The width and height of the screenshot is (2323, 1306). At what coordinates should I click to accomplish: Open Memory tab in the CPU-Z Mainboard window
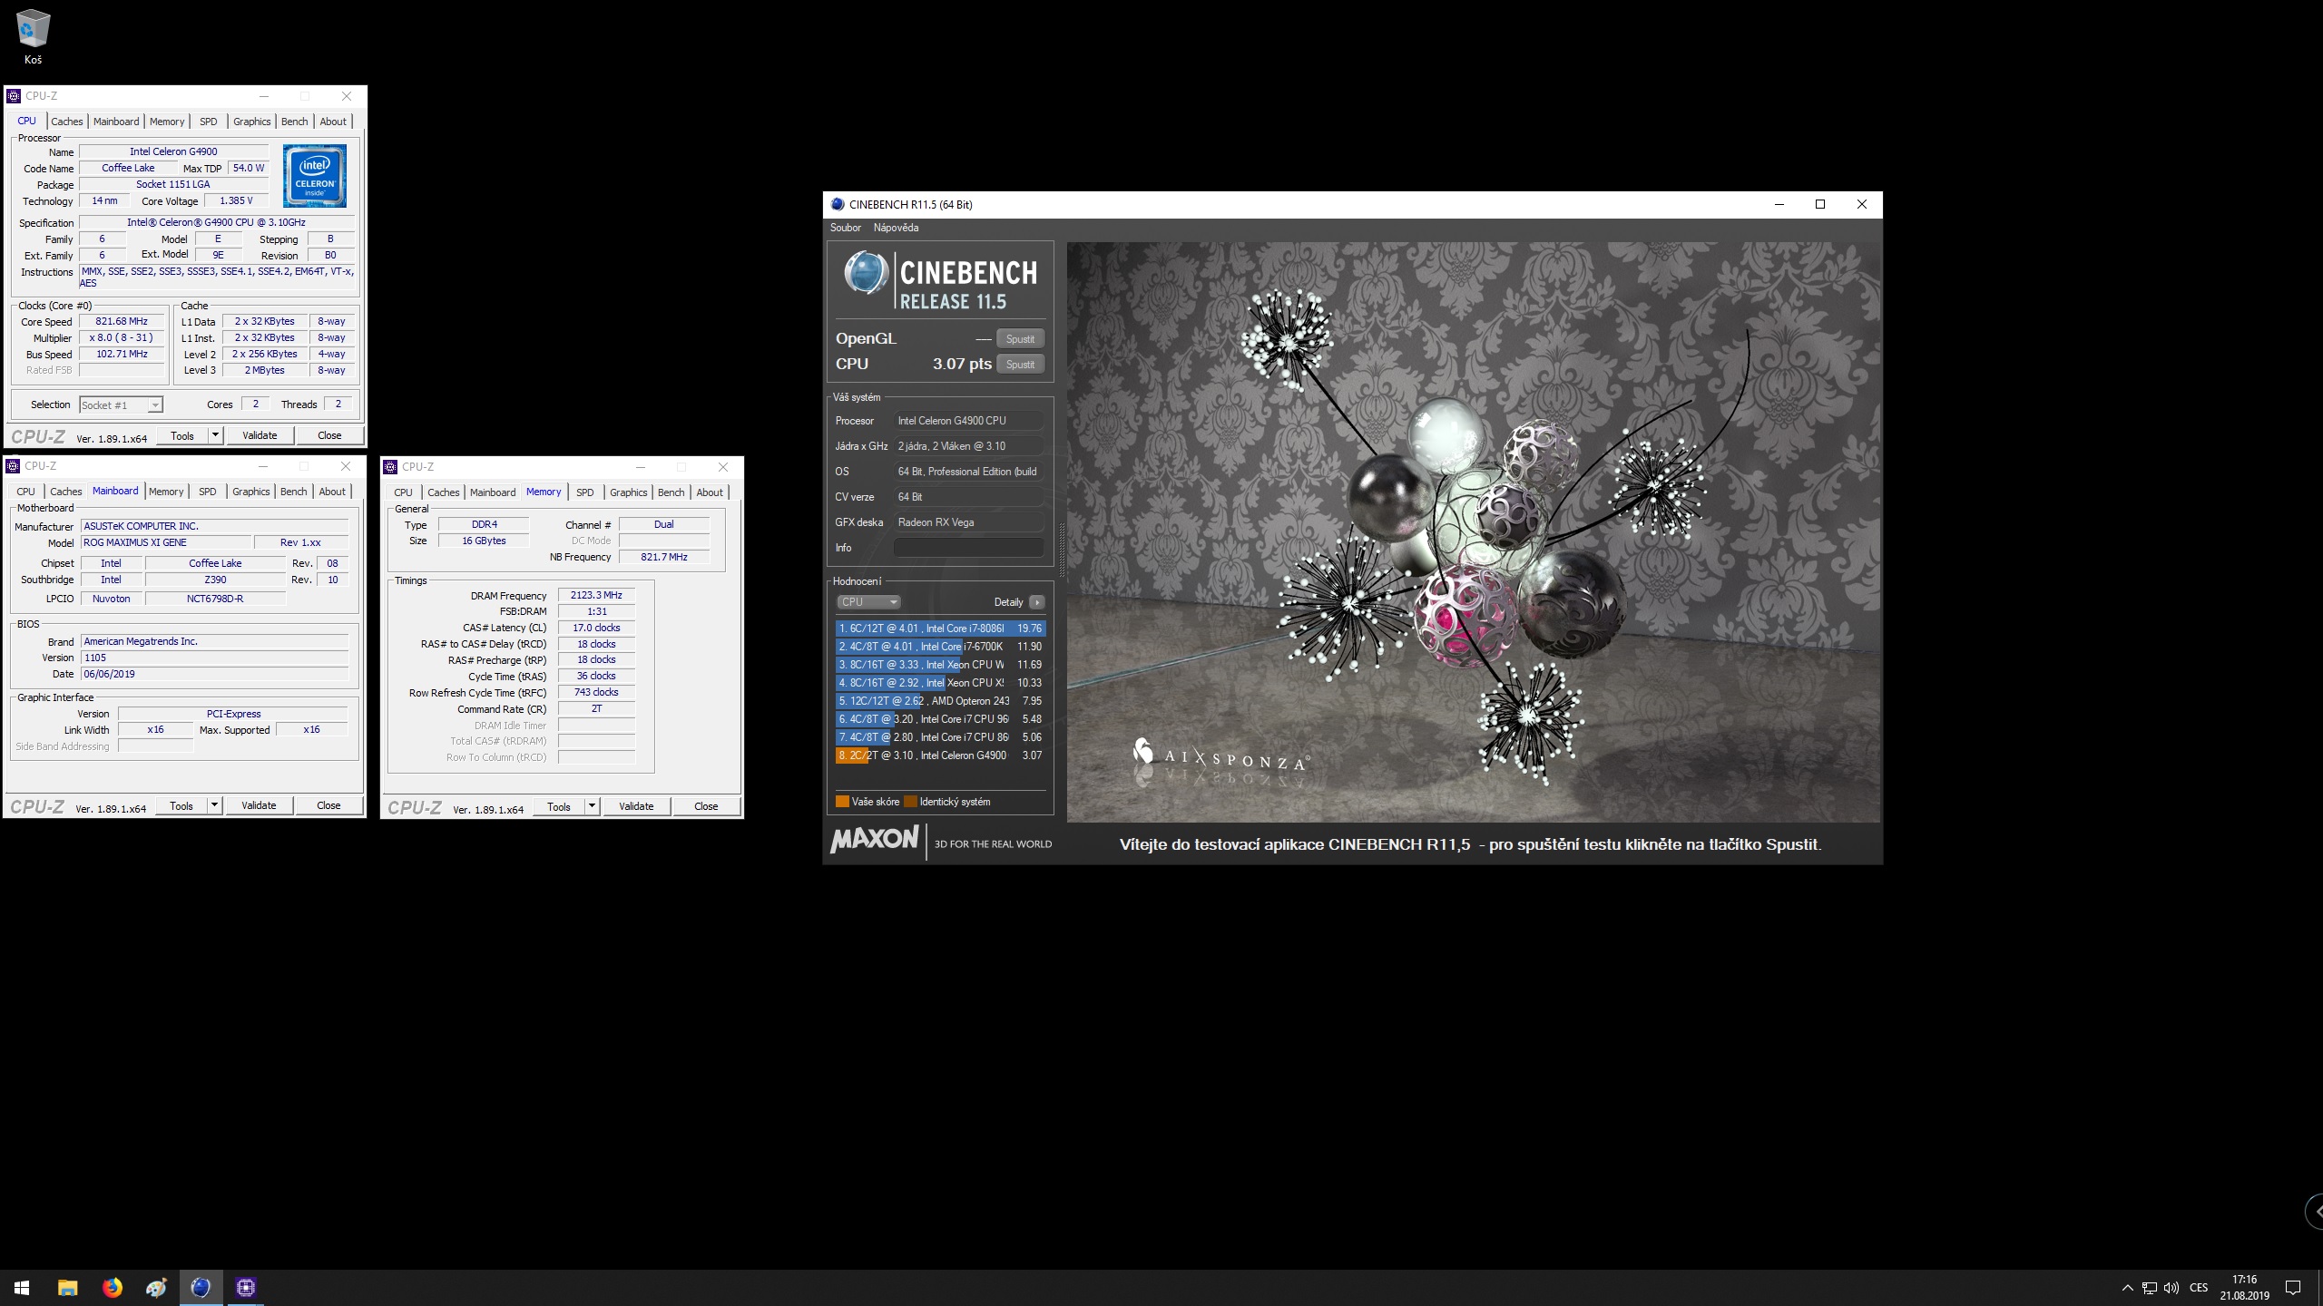166,492
